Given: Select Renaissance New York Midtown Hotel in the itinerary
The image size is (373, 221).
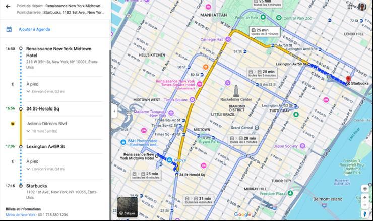Looking at the screenshot, I should (x=59, y=52).
